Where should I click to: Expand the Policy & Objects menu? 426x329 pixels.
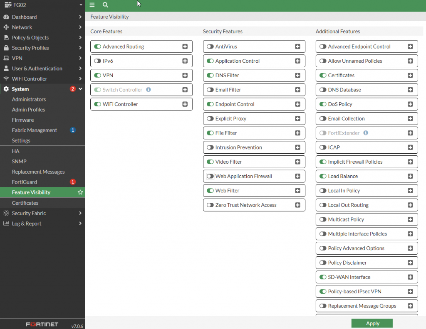click(42, 37)
